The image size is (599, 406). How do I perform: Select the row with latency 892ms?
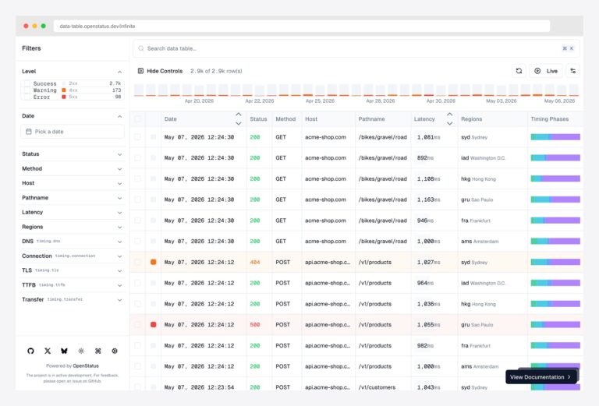point(137,158)
